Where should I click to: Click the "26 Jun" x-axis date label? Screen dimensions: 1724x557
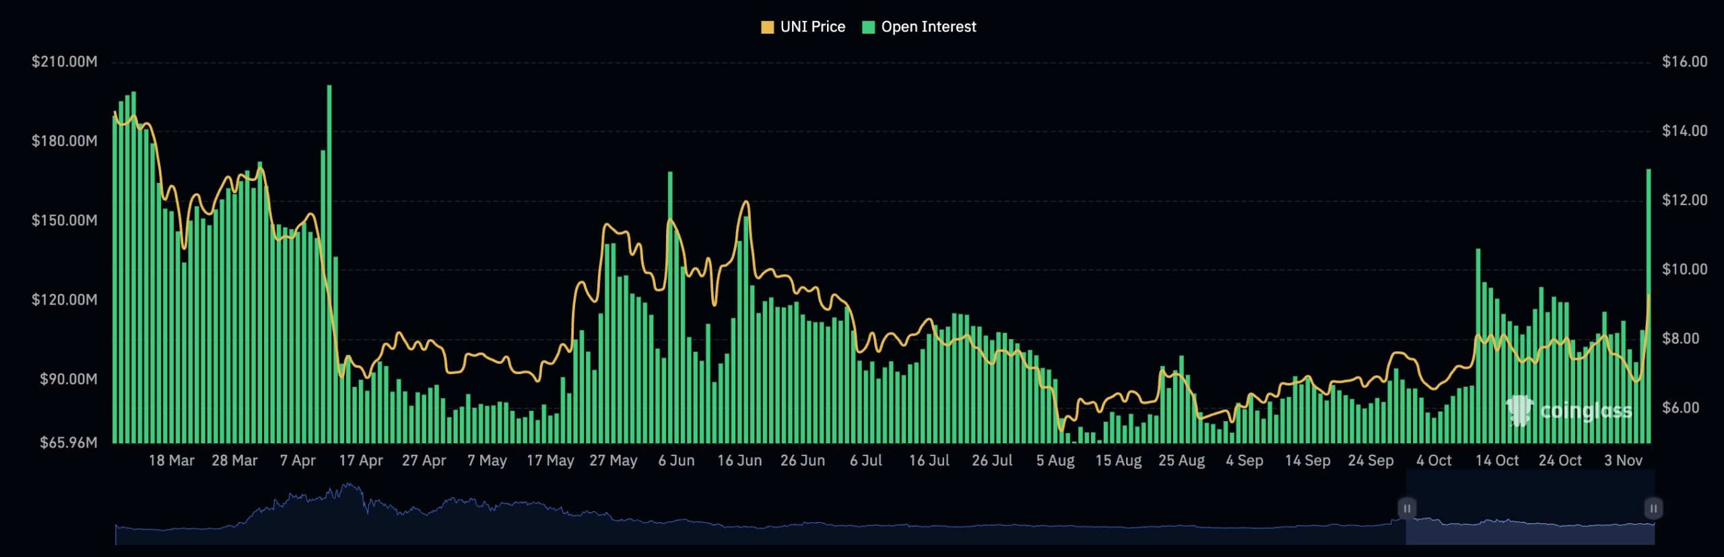tap(803, 461)
